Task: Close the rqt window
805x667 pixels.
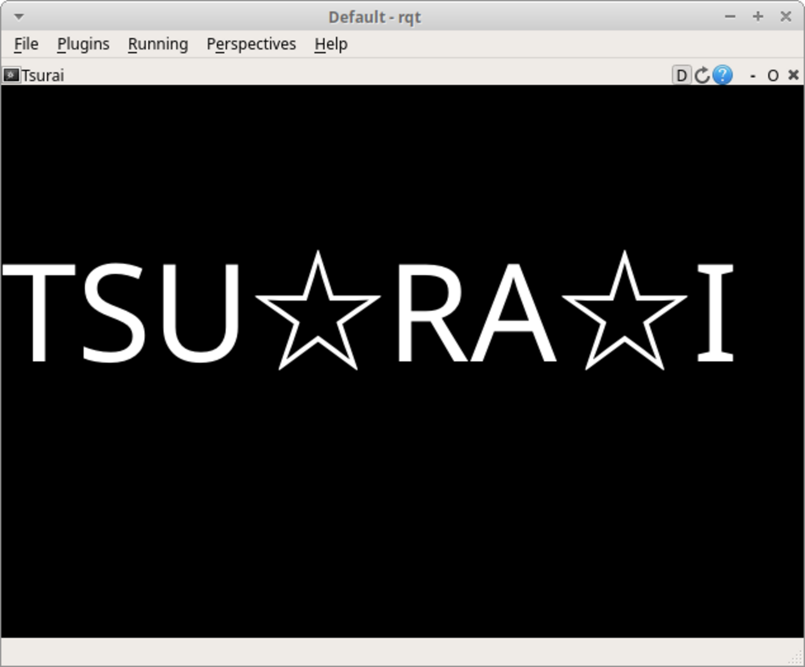Action: tap(786, 17)
